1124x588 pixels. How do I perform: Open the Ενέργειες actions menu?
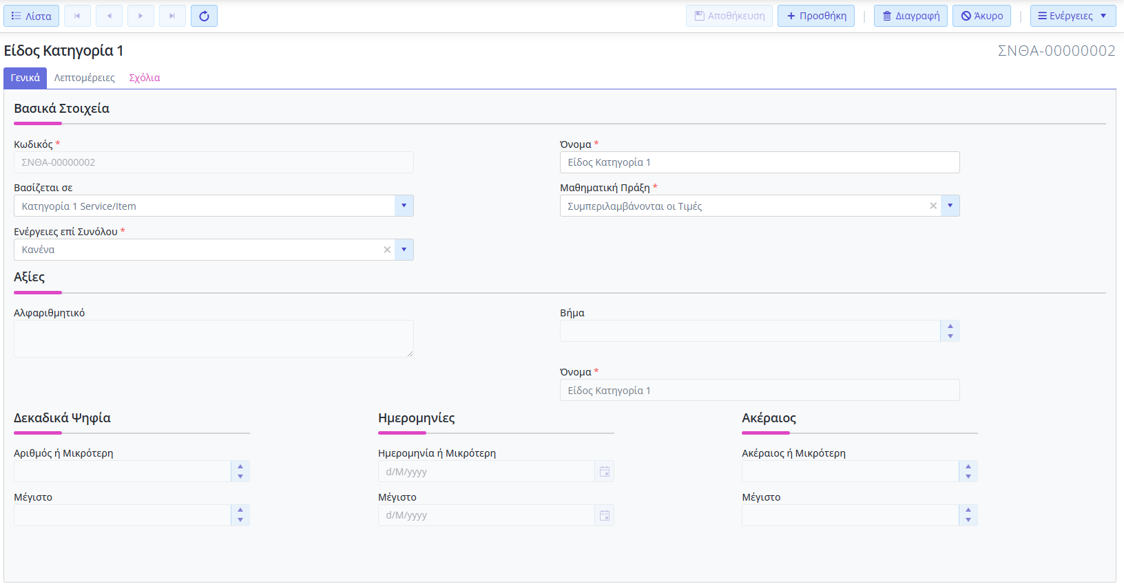pyautogui.click(x=1072, y=16)
